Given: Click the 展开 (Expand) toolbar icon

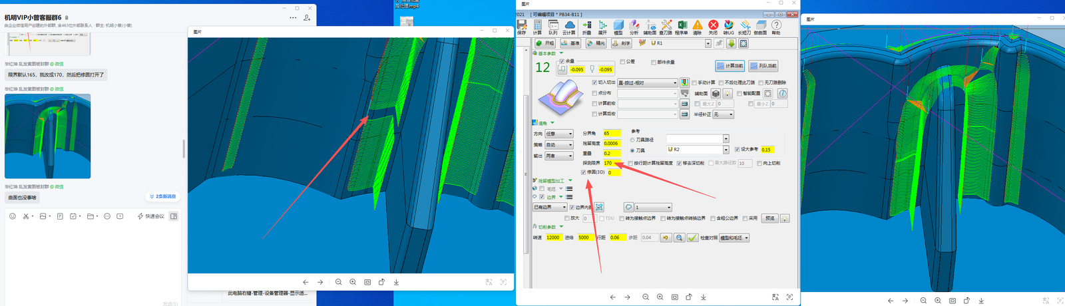Looking at the screenshot, I should point(602,27).
